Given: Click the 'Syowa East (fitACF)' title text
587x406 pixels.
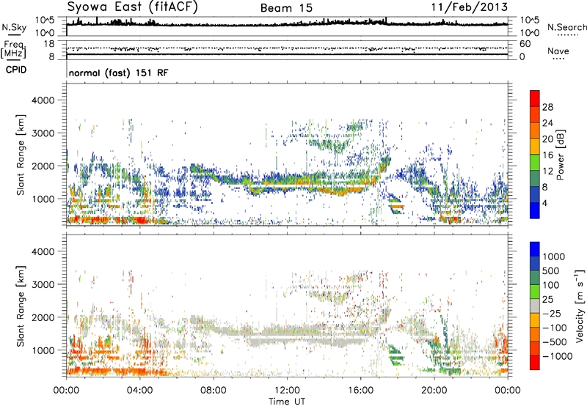Looking at the screenshot, I should (133, 7).
